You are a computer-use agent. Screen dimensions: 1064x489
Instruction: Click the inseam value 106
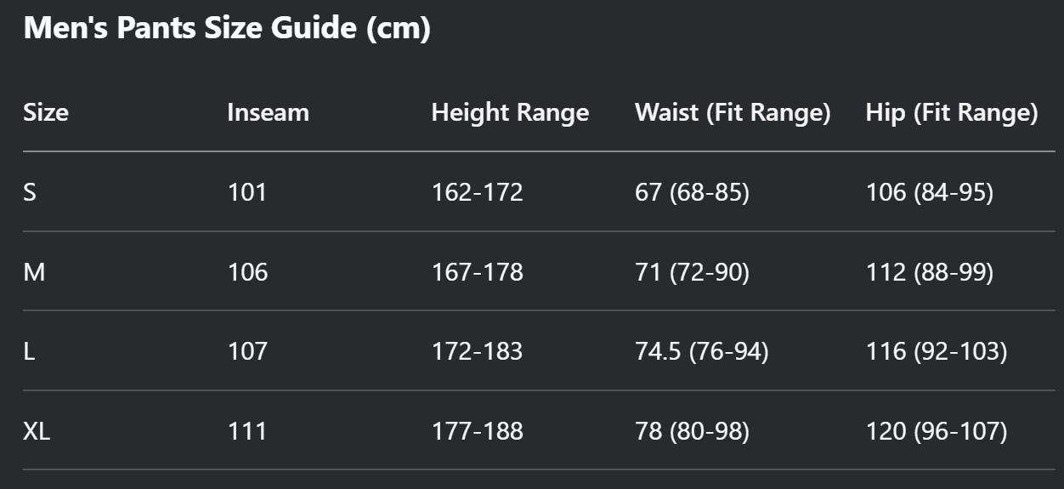tap(247, 272)
